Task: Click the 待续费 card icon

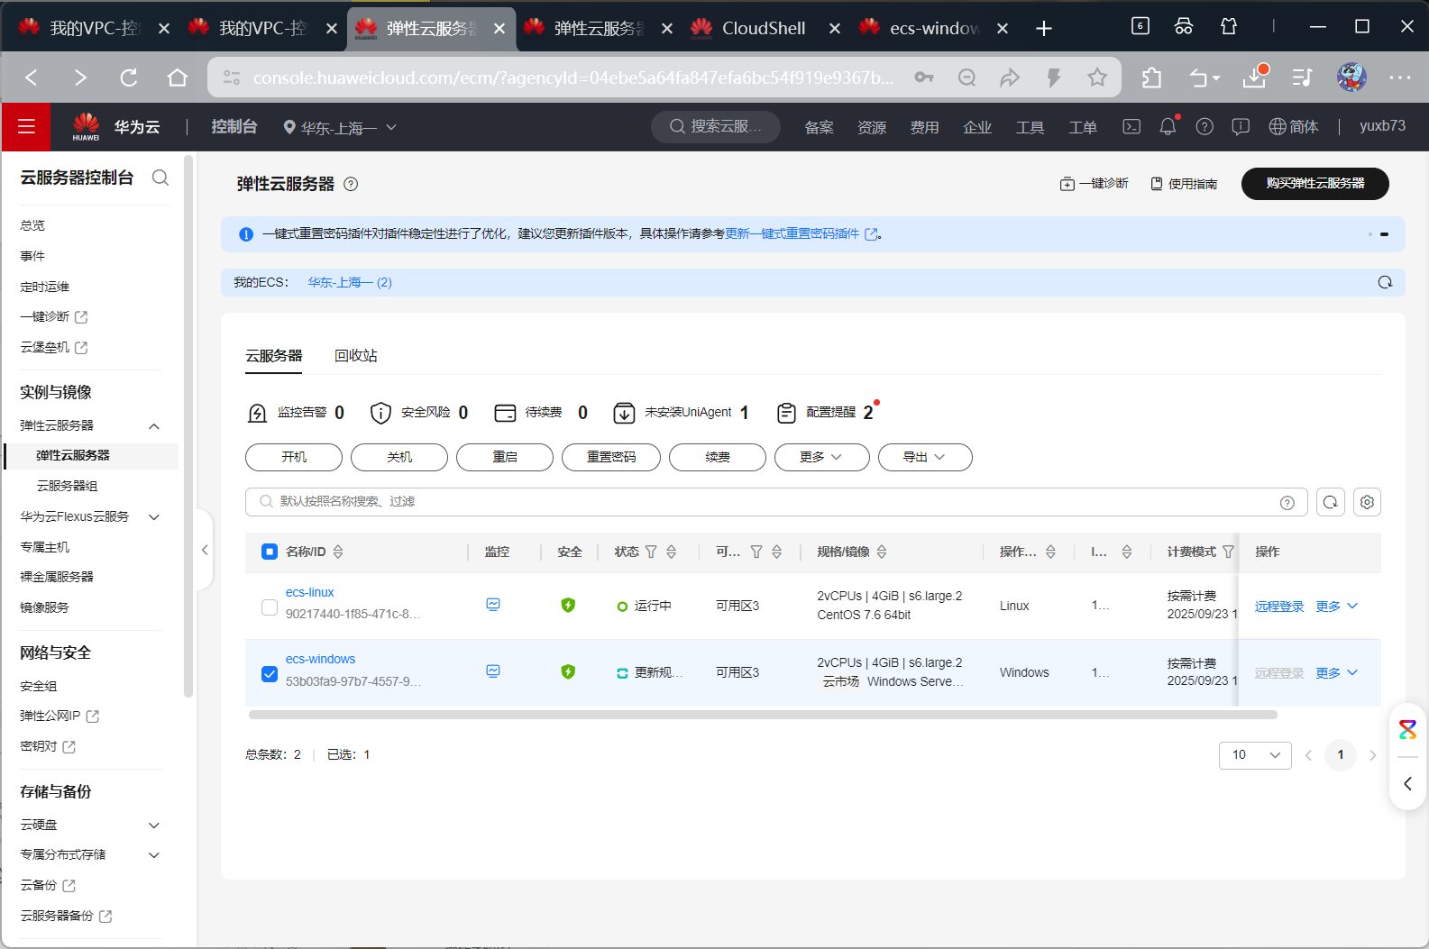Action: click(x=505, y=413)
